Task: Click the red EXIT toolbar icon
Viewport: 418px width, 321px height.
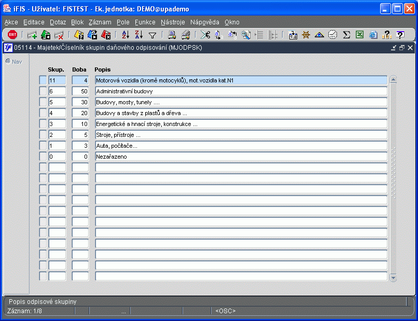Action: tap(12, 34)
